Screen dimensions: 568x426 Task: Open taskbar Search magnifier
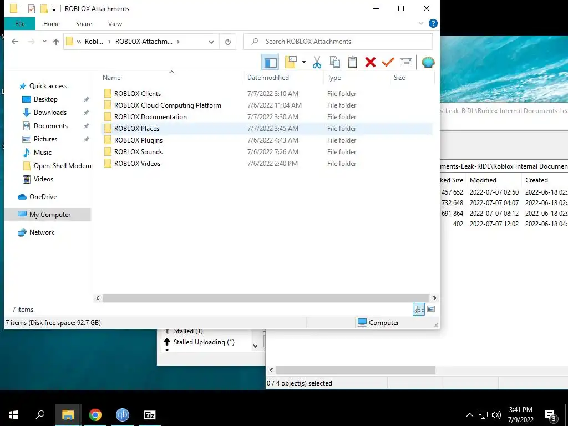pos(40,415)
